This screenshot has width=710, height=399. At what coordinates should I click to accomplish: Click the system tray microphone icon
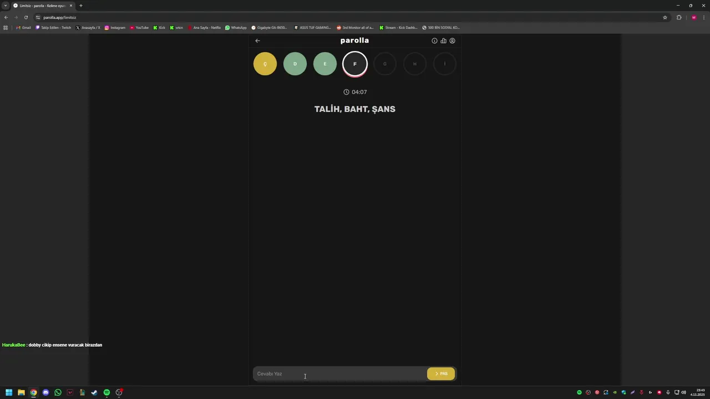point(668,392)
